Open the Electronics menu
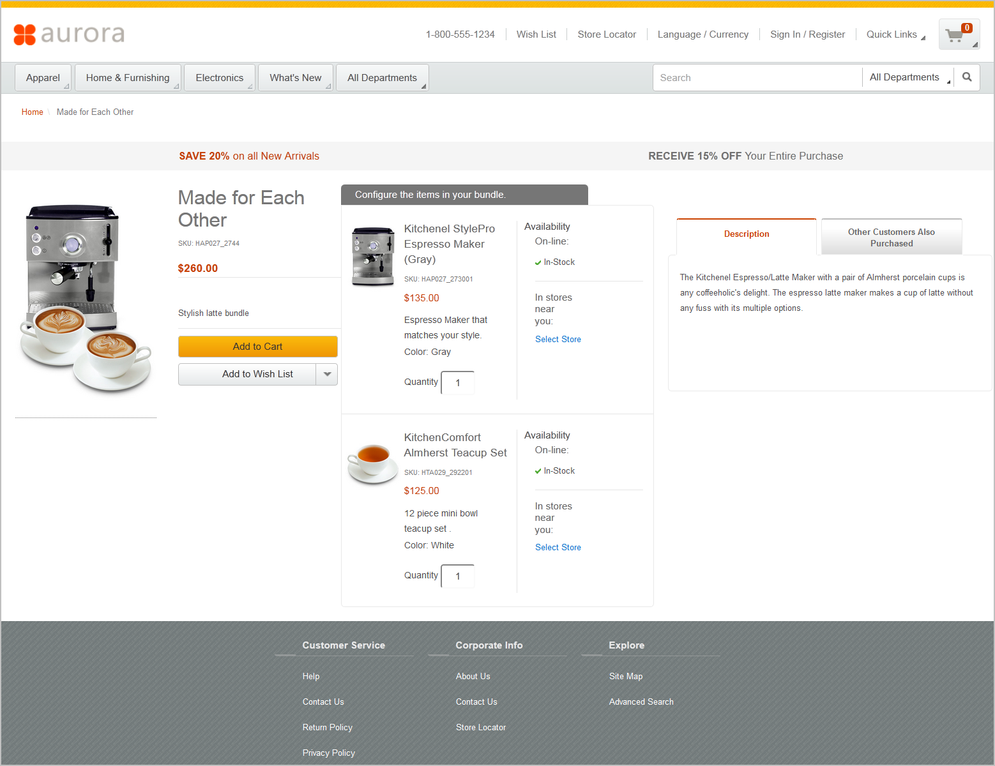The height and width of the screenshot is (766, 995). [219, 77]
